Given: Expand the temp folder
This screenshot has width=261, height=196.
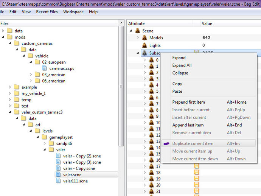Looking at the screenshot, I should (10, 100).
